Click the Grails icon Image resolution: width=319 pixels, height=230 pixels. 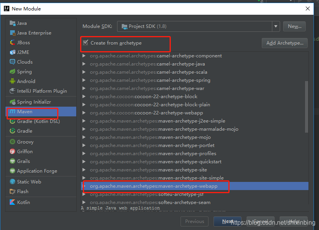coord(12,161)
